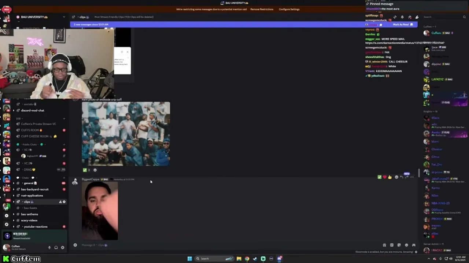Screen dimensions: 469x263
Task: Open Add Reaction on BiggestCappa's message toolbar
Action: pyautogui.click(x=396, y=177)
